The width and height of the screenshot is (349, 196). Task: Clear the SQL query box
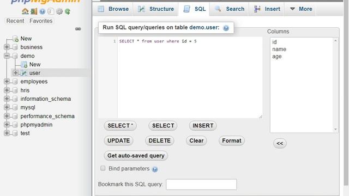coord(196,140)
